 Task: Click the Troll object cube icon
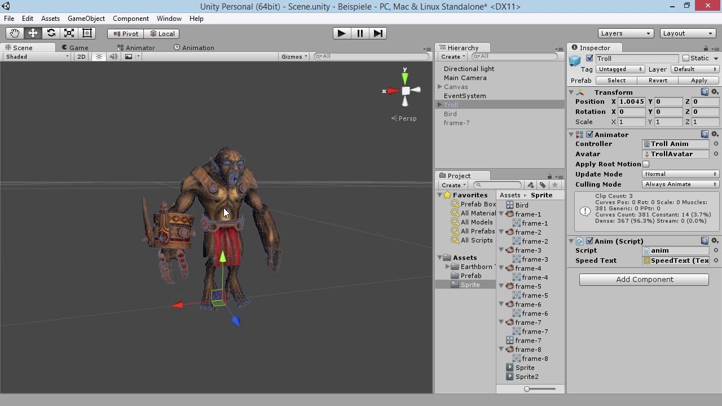[575, 60]
